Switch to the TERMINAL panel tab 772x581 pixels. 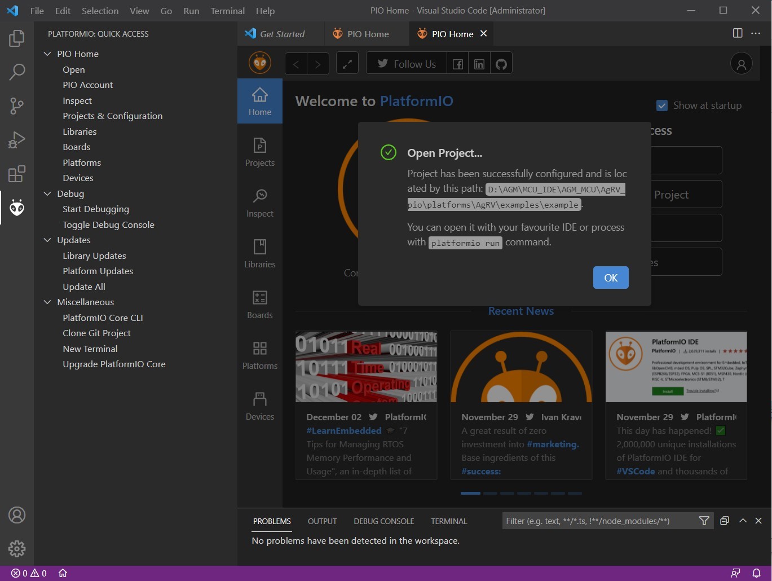pos(449,521)
